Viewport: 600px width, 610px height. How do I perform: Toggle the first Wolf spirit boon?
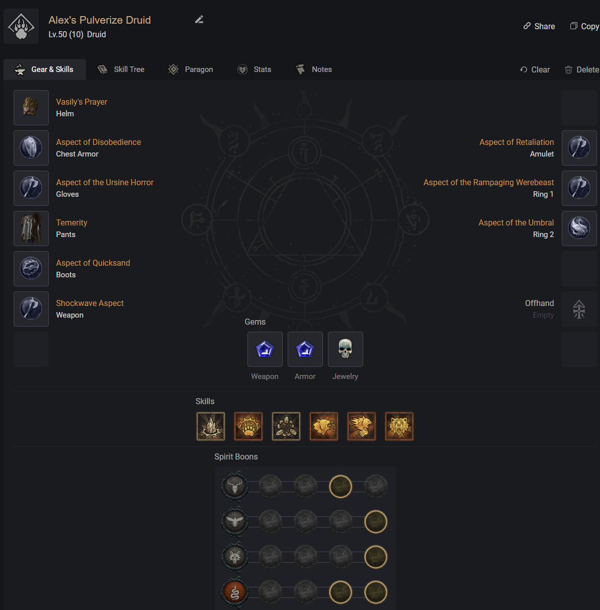click(270, 557)
